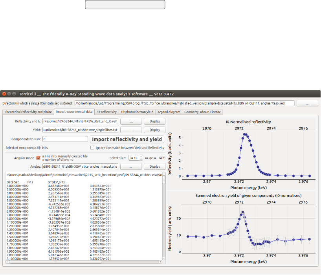321x275 pixels.
Task: Click the directory path input field
Action: click(x=184, y=103)
